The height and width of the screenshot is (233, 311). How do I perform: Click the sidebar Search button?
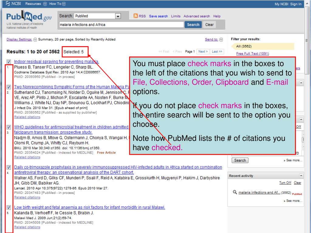tap(240, 160)
